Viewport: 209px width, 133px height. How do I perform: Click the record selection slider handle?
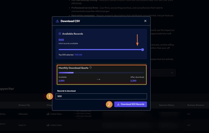point(142,50)
